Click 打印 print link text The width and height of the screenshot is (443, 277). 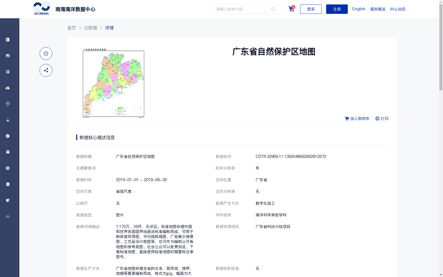coord(385,119)
